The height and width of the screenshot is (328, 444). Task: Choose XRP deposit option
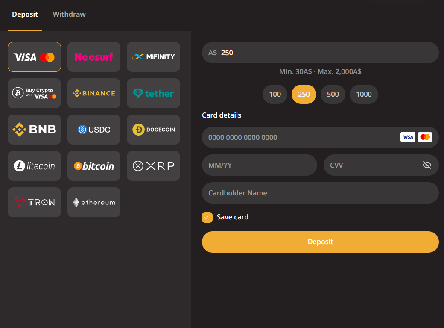(153, 165)
